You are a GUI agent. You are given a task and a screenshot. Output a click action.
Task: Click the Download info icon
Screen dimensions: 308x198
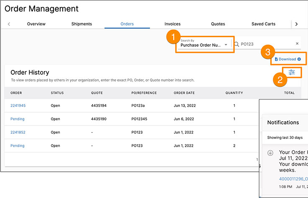(x=299, y=59)
